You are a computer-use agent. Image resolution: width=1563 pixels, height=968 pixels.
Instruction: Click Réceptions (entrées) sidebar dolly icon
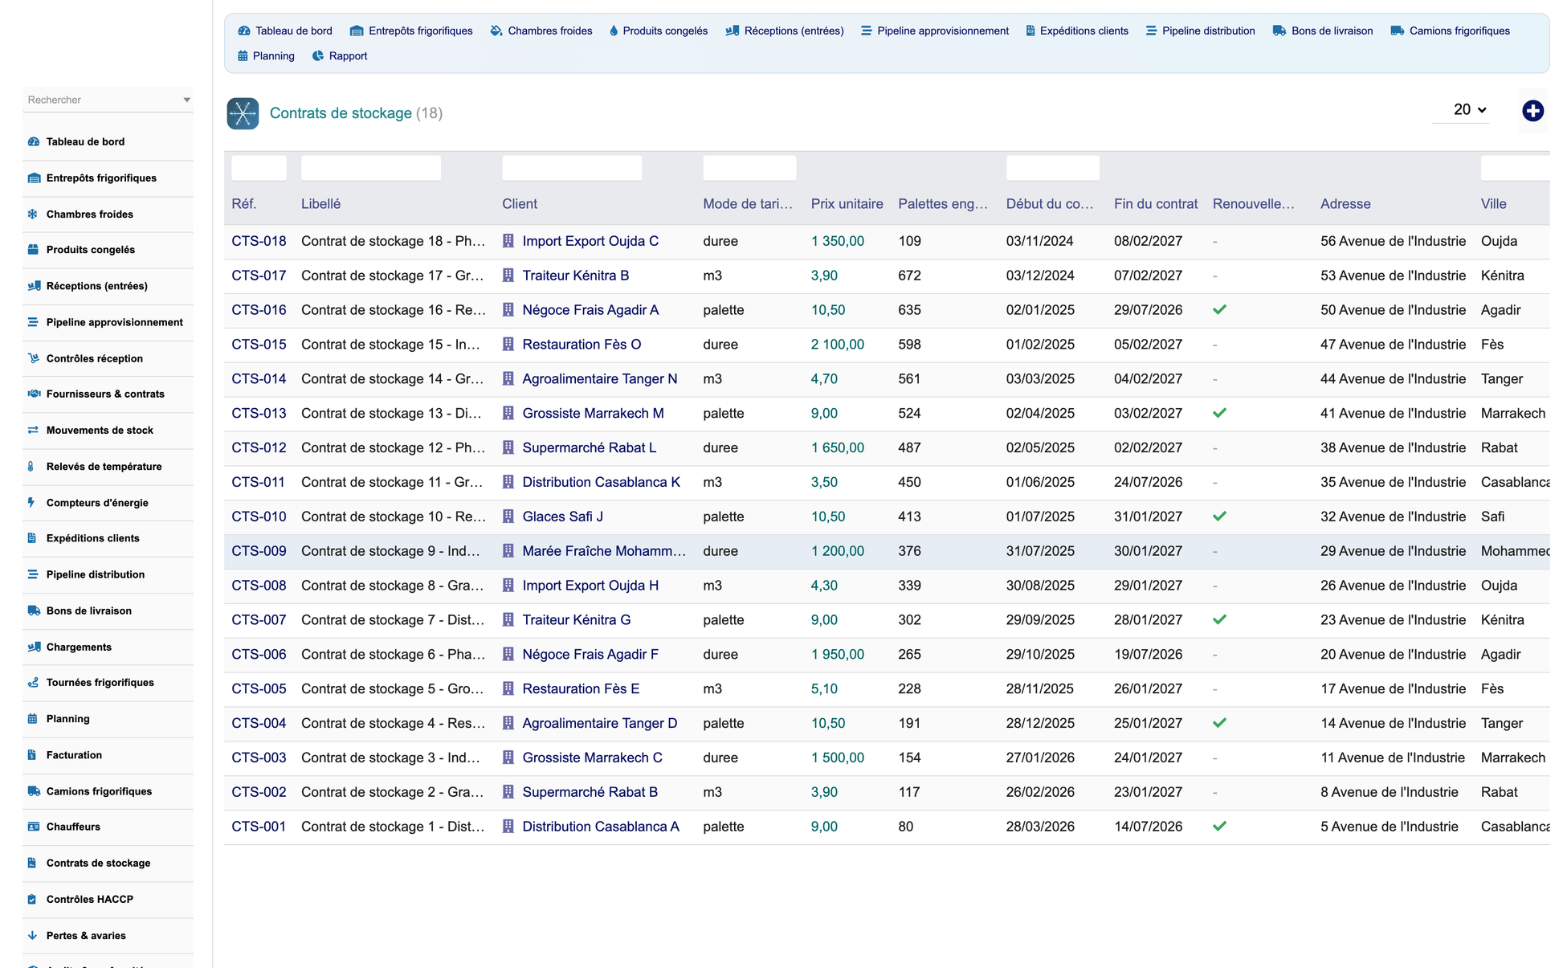34,285
